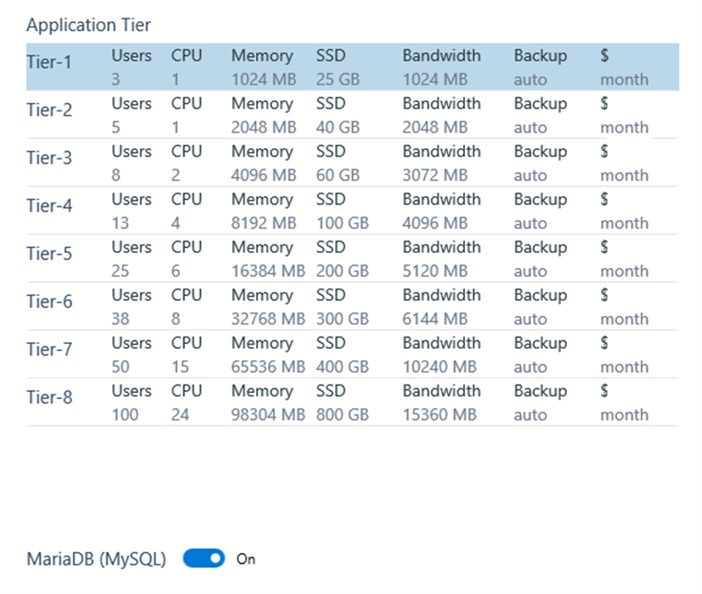The image size is (702, 594).
Task: Click the "On" text beside the switch
Action: 246,559
